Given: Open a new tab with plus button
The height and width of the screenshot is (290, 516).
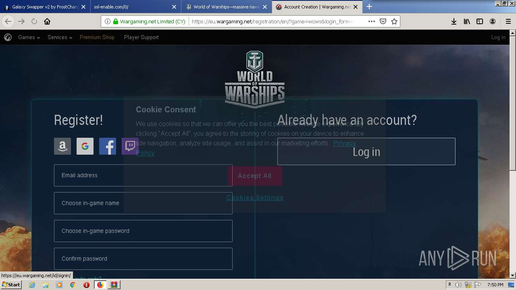Looking at the screenshot, I should (369, 6).
